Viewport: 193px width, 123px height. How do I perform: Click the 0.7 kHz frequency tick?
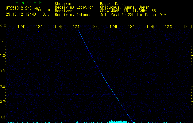click(3, 101)
